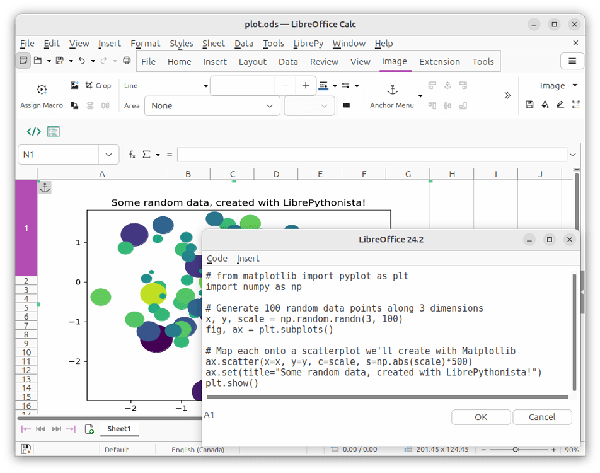This screenshot has height=473, width=600.
Task: Switch to the Layout ribbon tab
Action: tap(252, 62)
